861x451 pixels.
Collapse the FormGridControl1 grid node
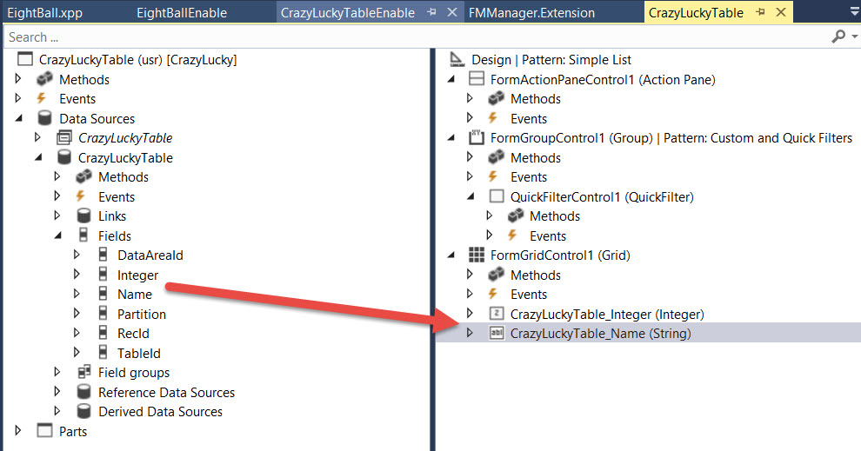coord(451,255)
